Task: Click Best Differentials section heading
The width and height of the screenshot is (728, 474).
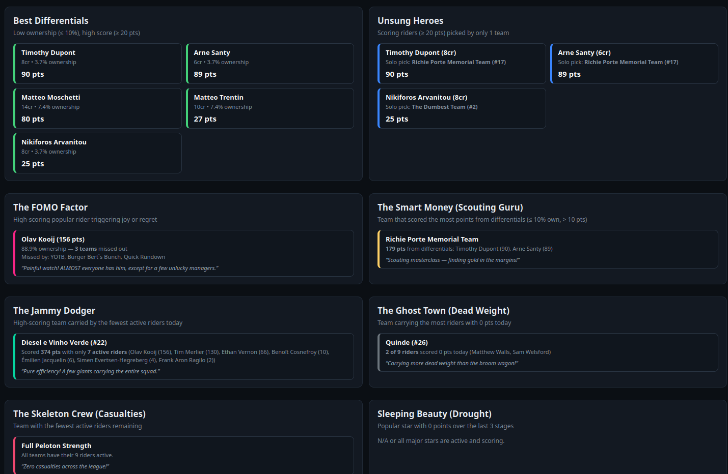Action: tap(51, 21)
